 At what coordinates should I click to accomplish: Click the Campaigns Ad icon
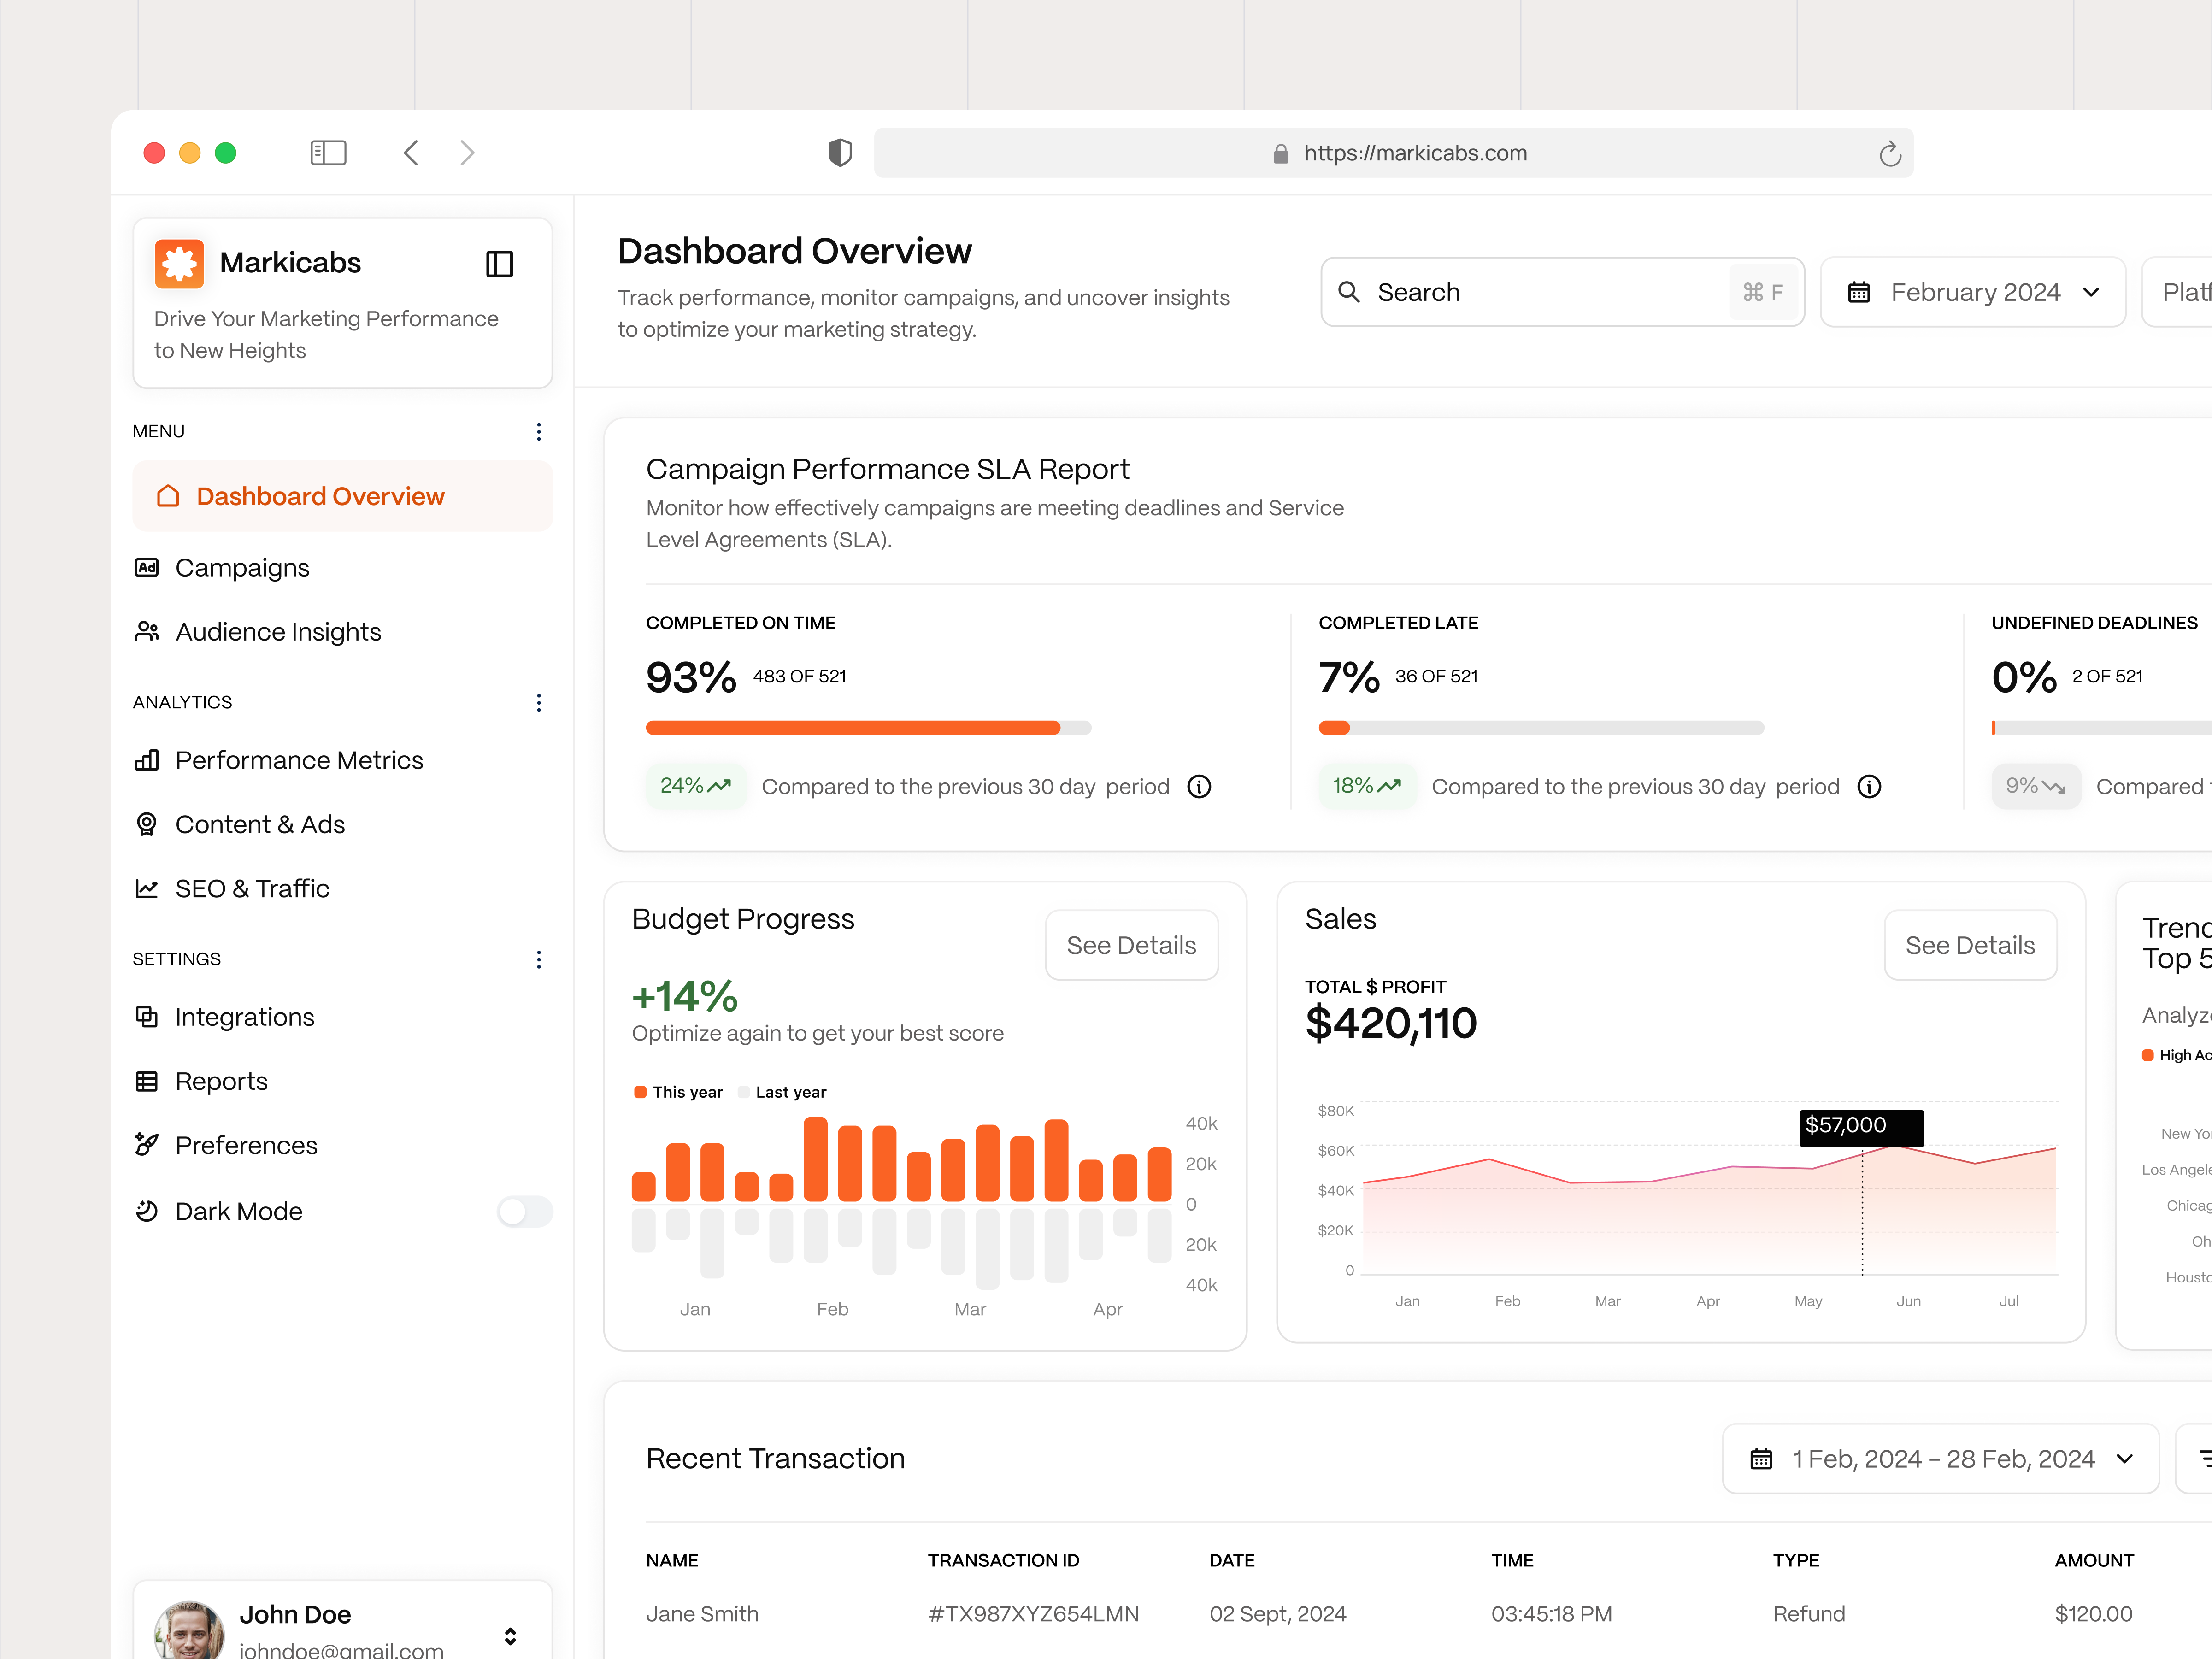[147, 568]
